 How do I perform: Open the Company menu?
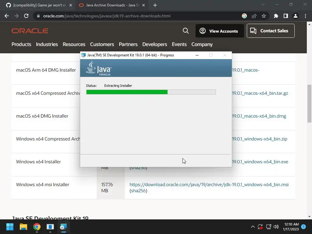tap(202, 44)
